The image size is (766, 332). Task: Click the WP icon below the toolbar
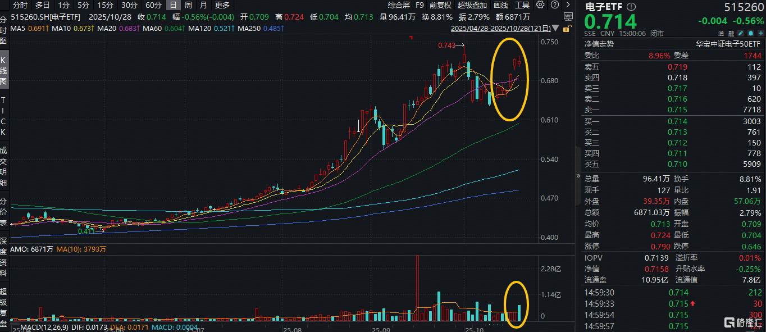coord(567,16)
